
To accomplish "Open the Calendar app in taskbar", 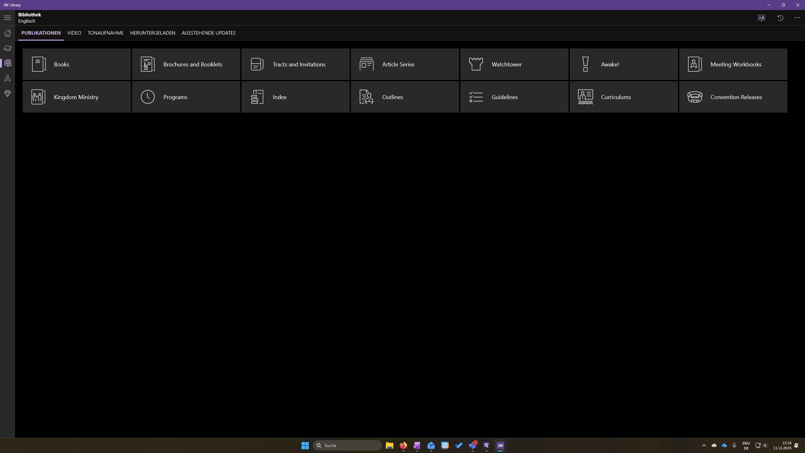I will (445, 445).
